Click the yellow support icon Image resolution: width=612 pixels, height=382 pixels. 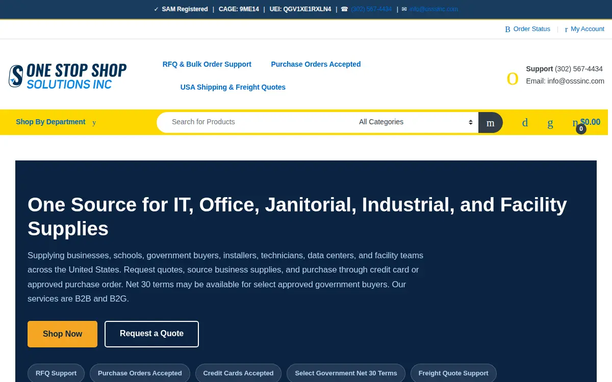[x=513, y=78]
